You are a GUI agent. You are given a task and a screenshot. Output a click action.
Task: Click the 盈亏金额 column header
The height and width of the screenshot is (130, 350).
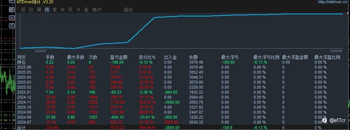coord(119,57)
